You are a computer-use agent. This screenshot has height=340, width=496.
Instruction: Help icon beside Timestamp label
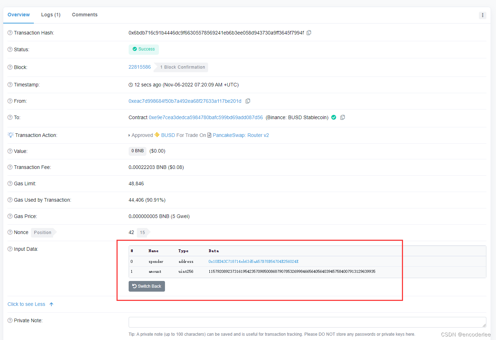tap(10, 85)
